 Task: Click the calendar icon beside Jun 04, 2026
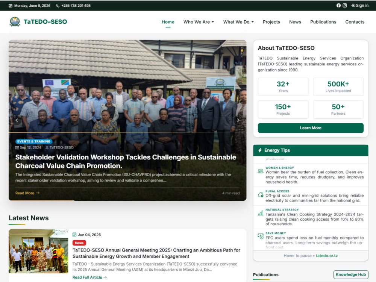point(74,235)
